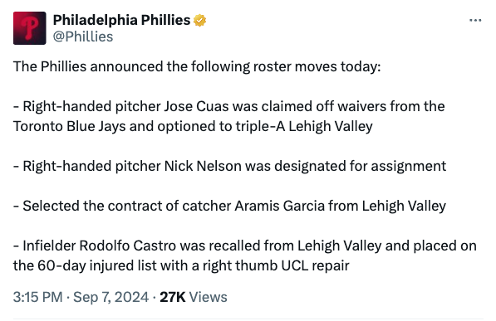Open the @Phillies handle profile link
The width and height of the screenshot is (496, 321).
83,36
